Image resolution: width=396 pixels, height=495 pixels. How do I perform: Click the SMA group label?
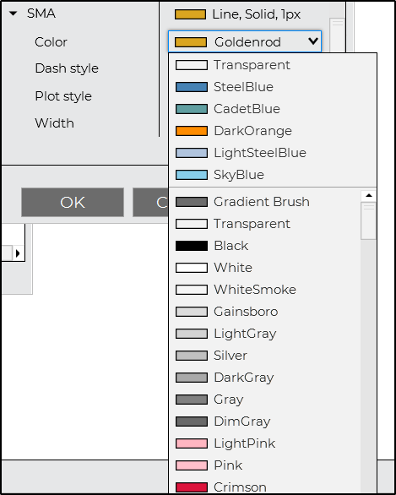coord(41,14)
